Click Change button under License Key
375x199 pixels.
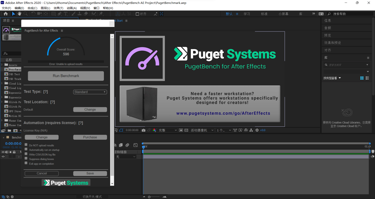click(x=42, y=137)
